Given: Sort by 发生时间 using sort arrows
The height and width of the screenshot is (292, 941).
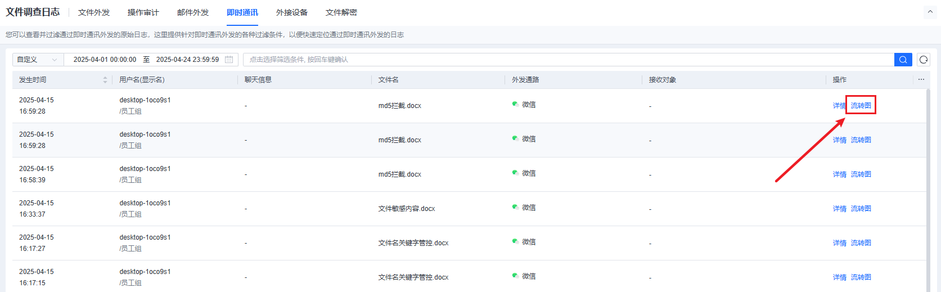Looking at the screenshot, I should click(105, 80).
